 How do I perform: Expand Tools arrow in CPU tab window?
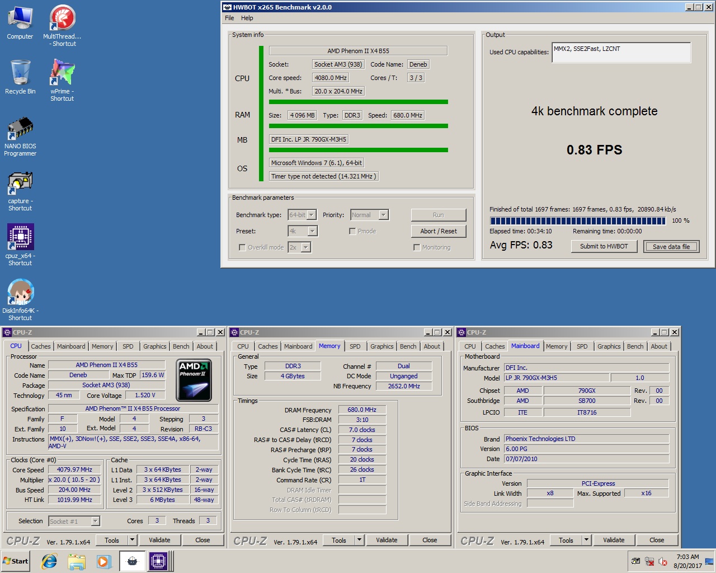pos(132,540)
